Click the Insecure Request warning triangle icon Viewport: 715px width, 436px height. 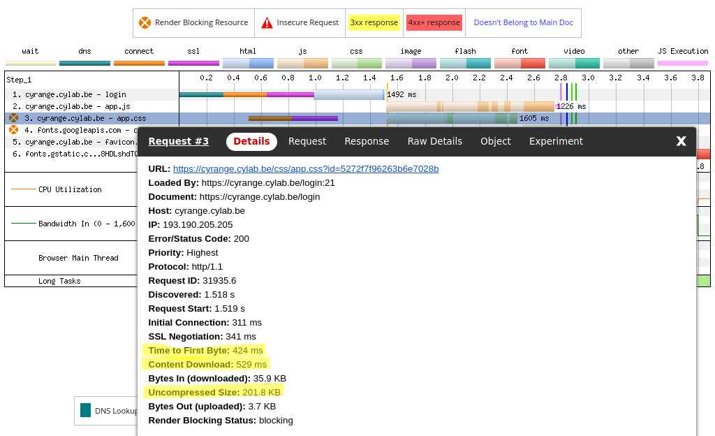click(267, 23)
